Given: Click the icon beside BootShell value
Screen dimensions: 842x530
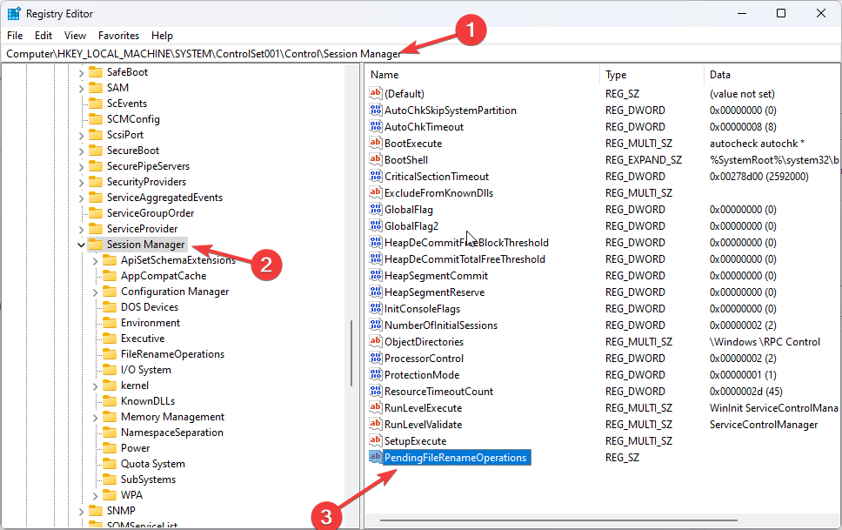Looking at the screenshot, I should tap(376, 159).
